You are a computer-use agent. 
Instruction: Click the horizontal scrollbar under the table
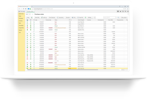(x=63, y=70)
